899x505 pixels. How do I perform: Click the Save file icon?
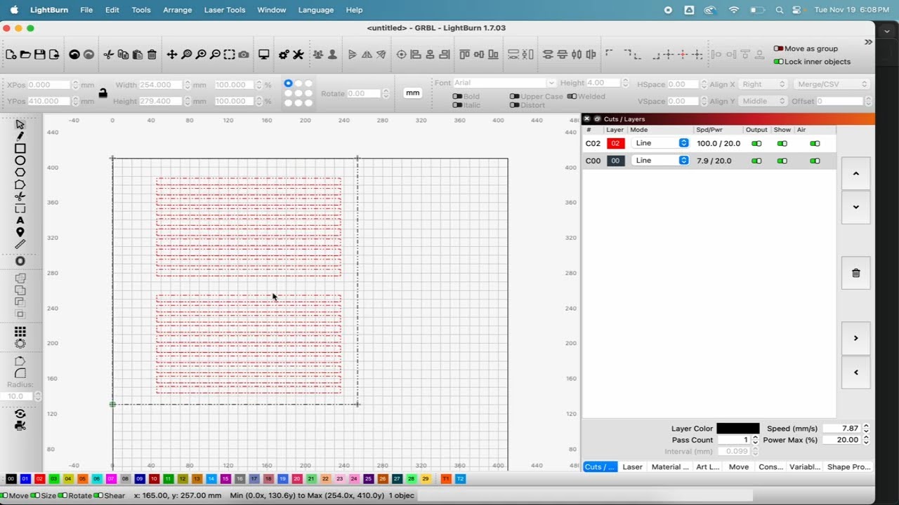pyautogui.click(x=40, y=55)
